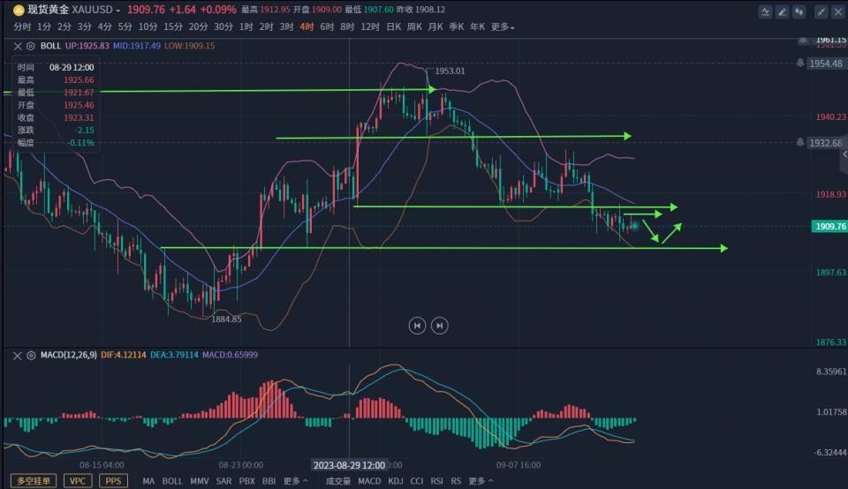Expand the 更多 timeframe dropdown

[x=503, y=26]
